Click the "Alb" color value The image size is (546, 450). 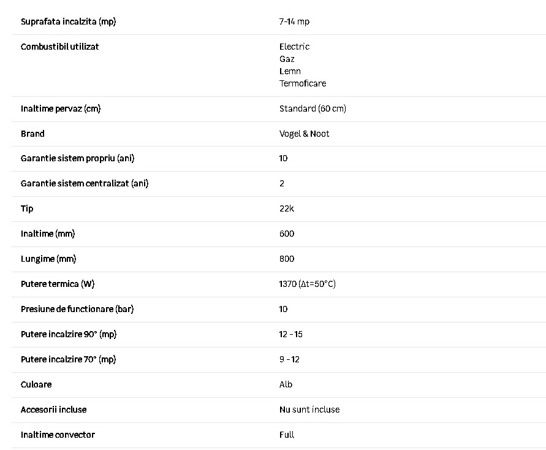tap(286, 384)
